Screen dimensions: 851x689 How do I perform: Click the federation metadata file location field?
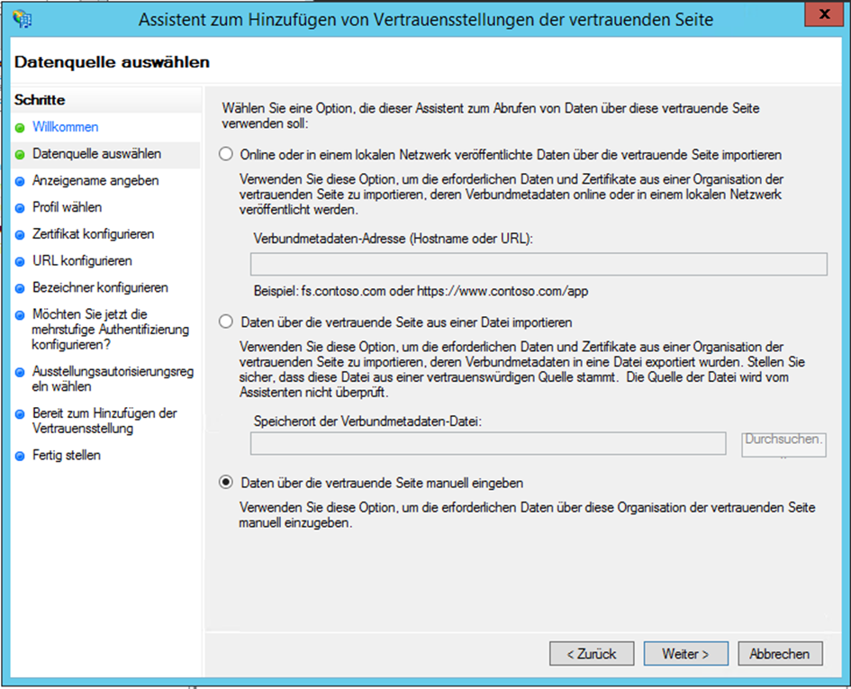point(488,441)
